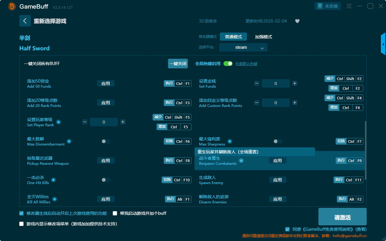
Task: Click the cheat list vertical scrollbar
Action: click(x=365, y=151)
